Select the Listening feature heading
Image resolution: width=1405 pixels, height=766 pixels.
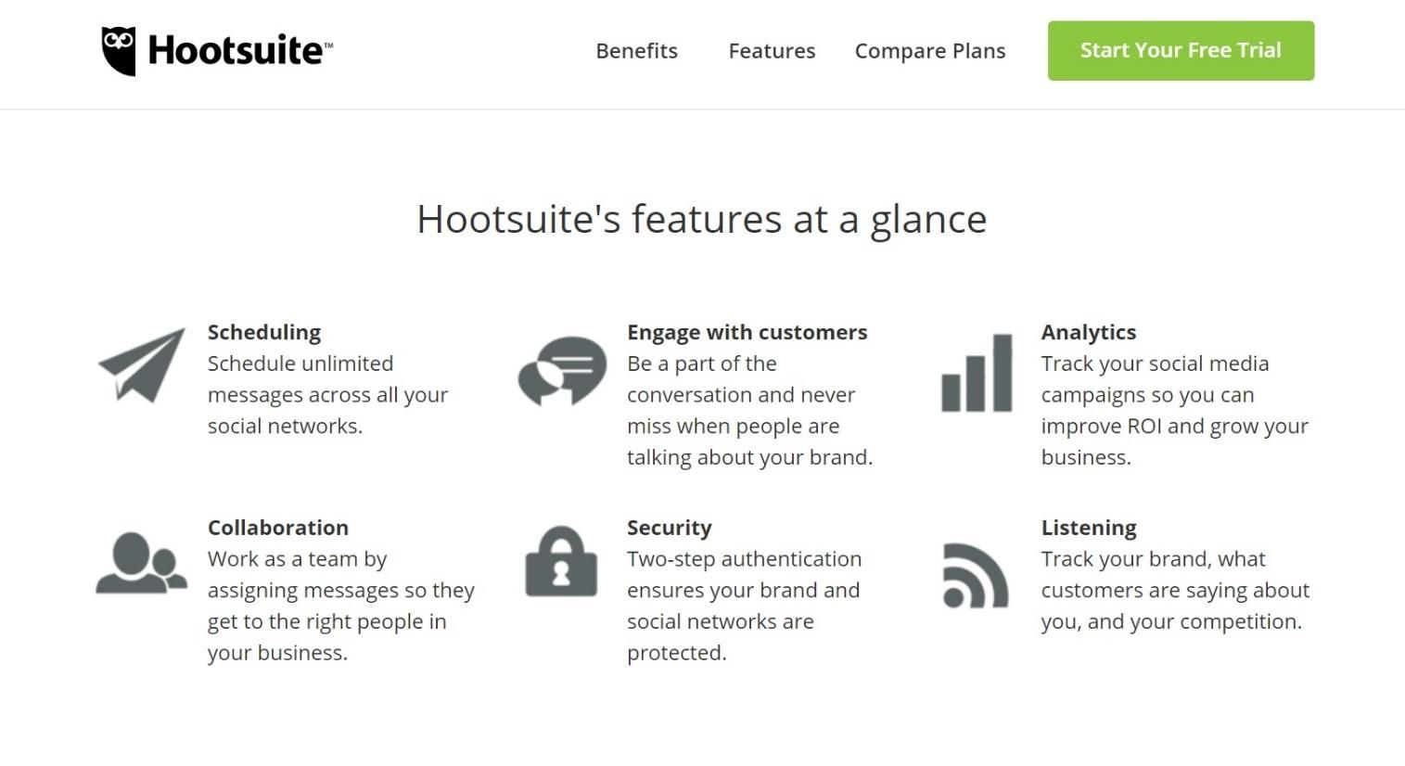[1089, 528]
